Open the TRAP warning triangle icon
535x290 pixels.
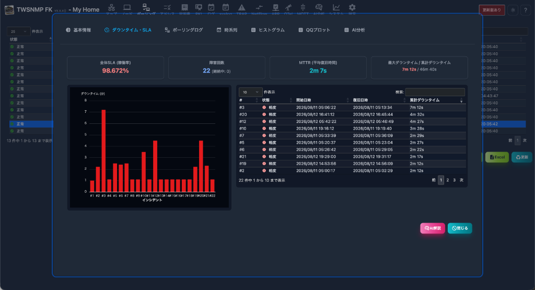click(x=241, y=7)
